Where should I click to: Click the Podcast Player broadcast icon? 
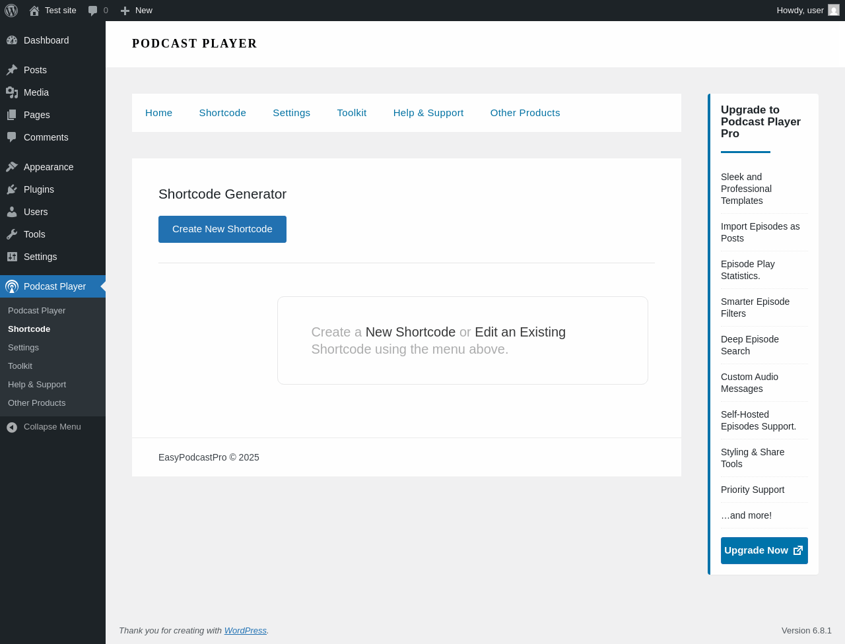(12, 286)
